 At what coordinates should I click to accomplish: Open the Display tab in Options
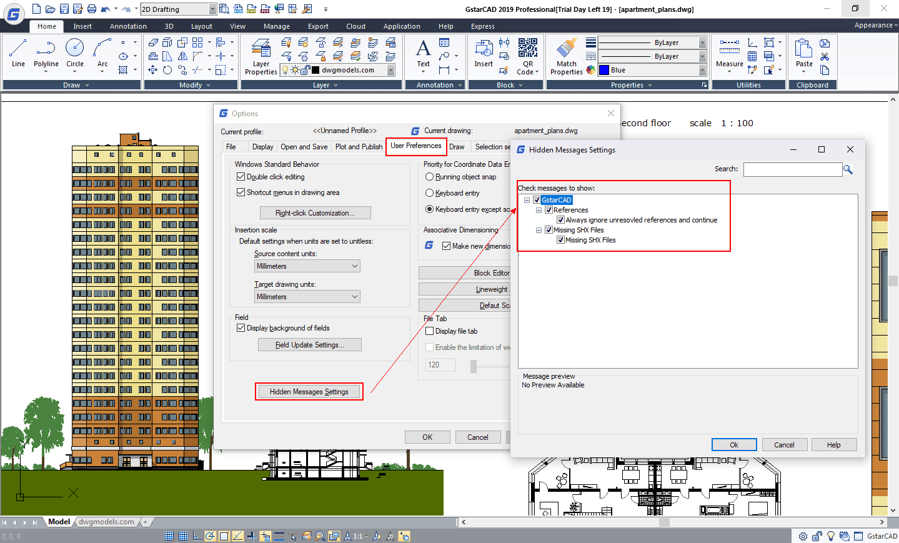(262, 147)
